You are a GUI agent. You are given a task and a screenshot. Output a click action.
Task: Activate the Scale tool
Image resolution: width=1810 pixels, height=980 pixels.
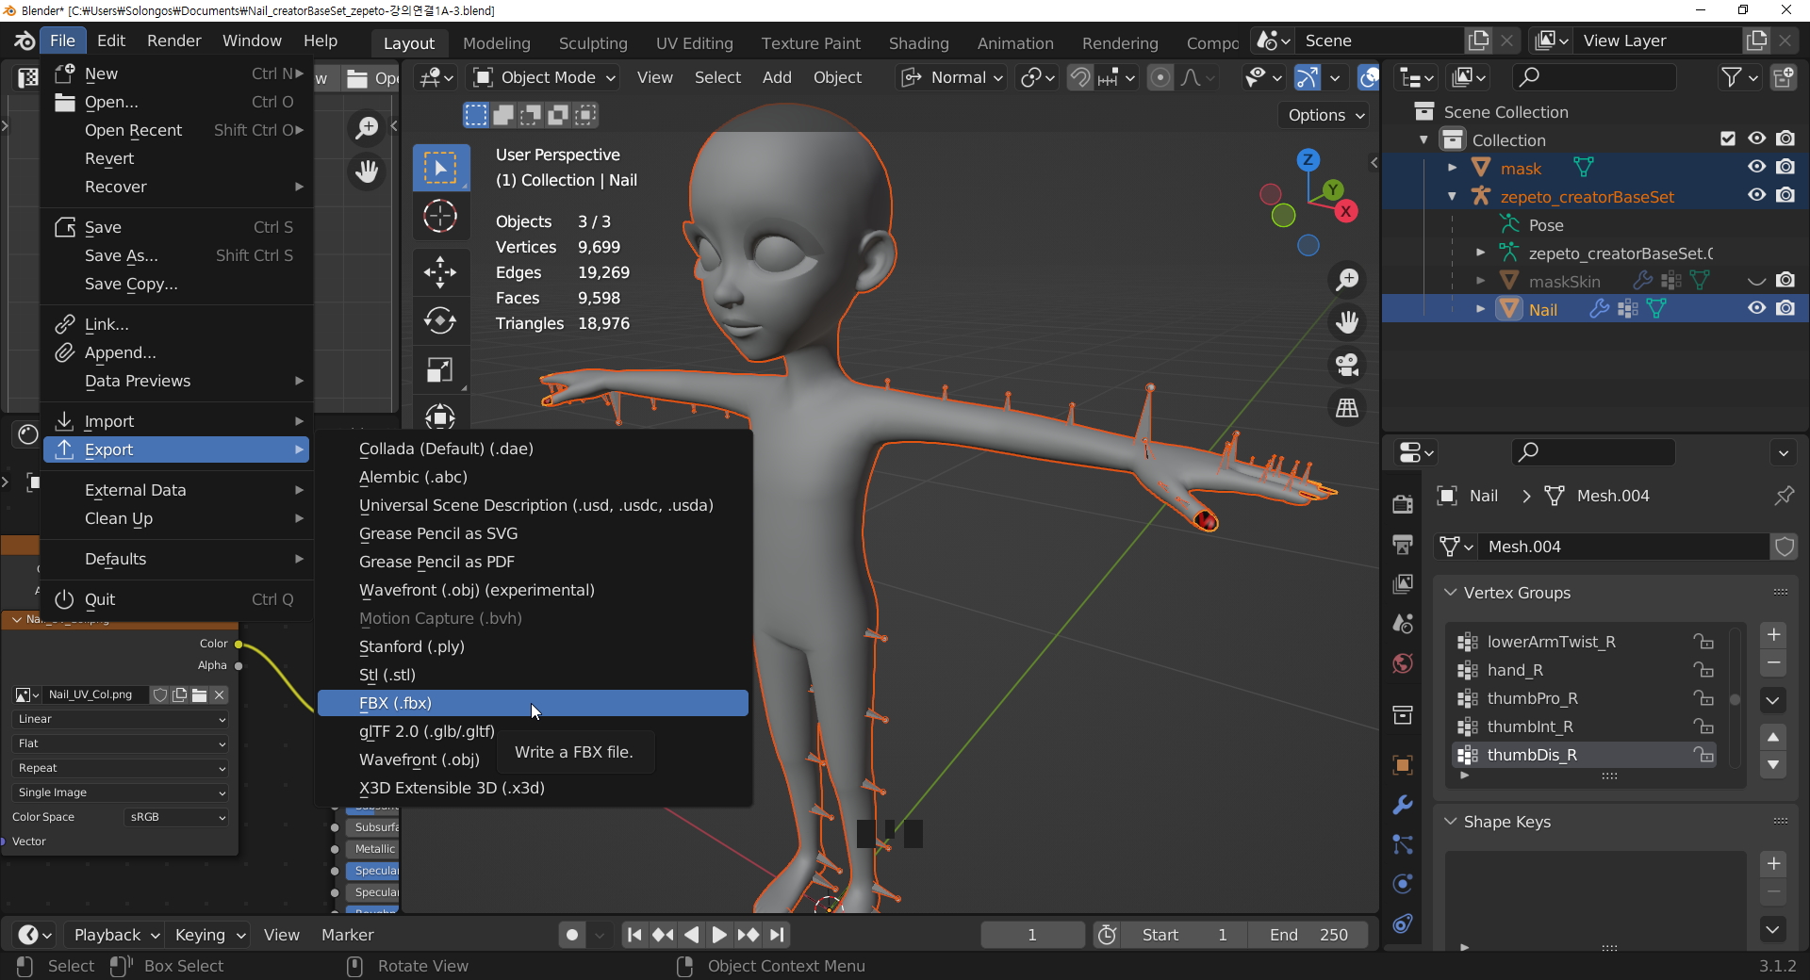pos(440,369)
